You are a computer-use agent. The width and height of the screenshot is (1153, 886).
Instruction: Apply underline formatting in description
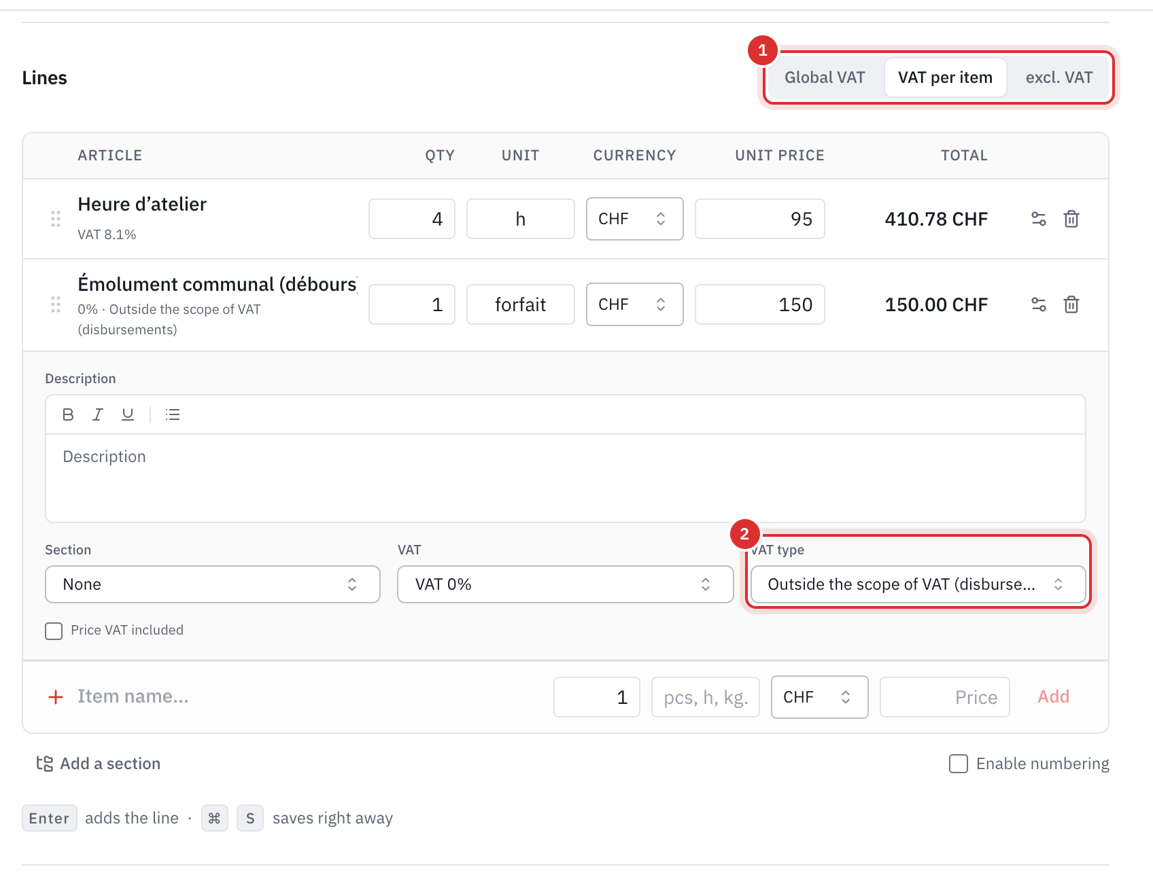[128, 414]
